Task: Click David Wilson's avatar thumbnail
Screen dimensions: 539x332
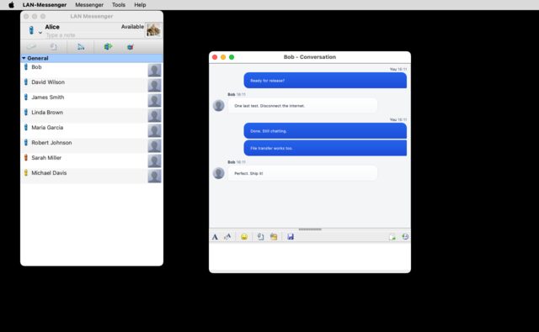Action: 154,86
